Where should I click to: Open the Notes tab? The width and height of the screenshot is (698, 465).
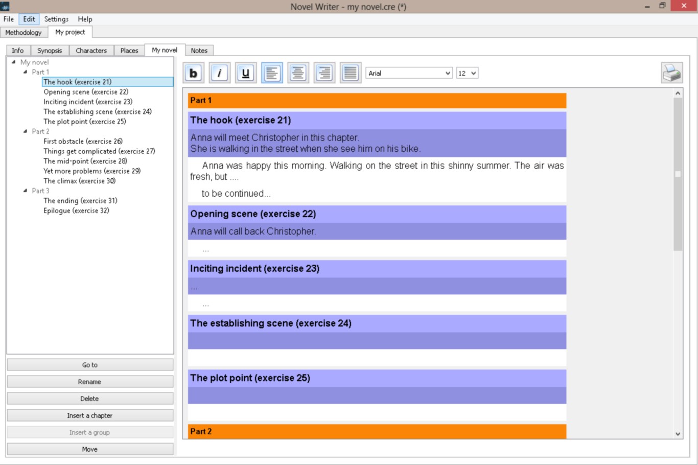point(199,51)
